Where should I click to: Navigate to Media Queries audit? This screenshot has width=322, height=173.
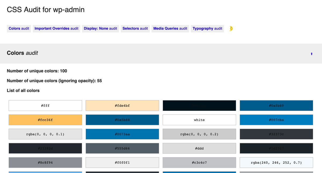click(170, 28)
